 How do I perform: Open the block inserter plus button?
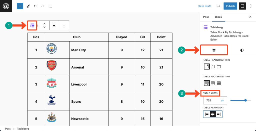coord(20,6)
